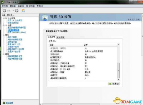Open the 系统信息 link
This screenshot has width=143, height=105.
pyautogui.click(x=9, y=103)
